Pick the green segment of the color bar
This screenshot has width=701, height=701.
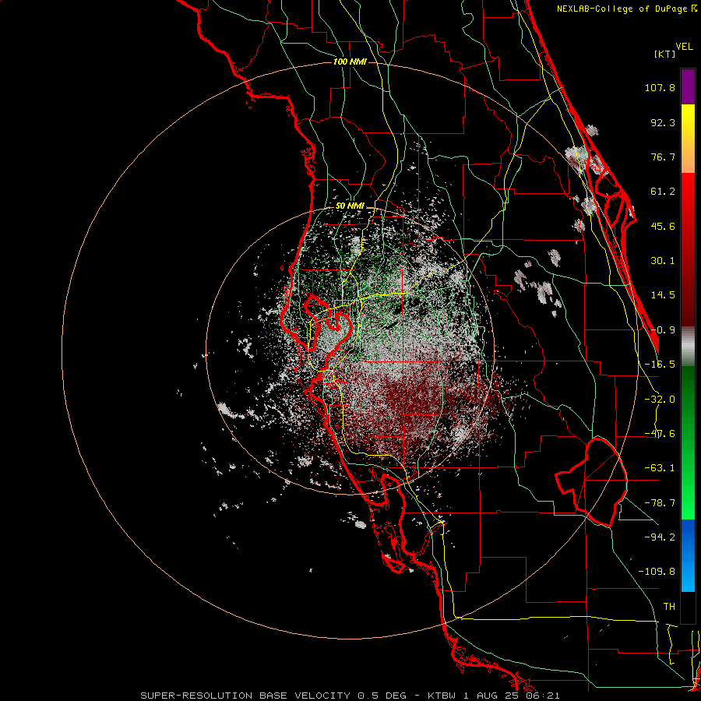coord(688,442)
